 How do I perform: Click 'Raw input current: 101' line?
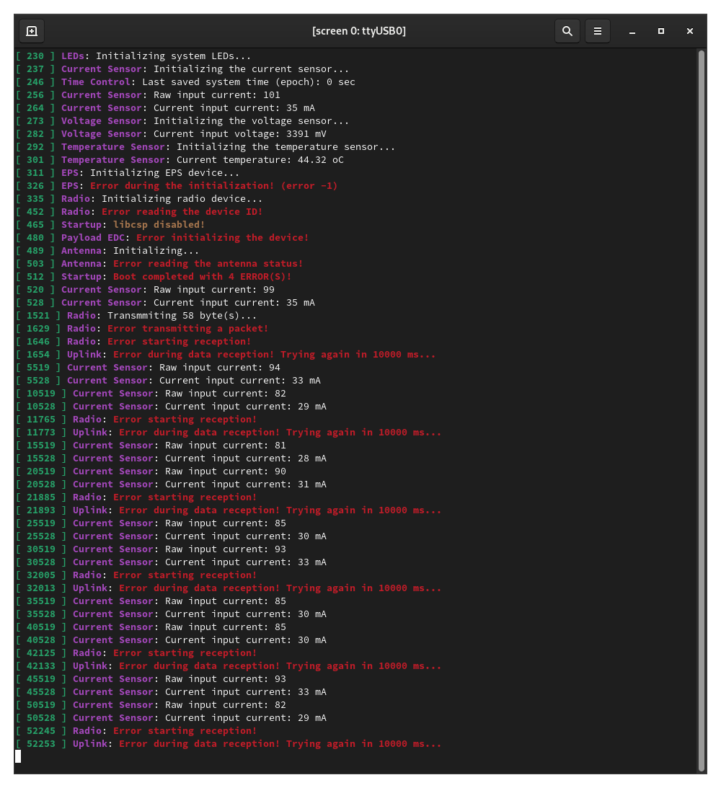(x=148, y=95)
